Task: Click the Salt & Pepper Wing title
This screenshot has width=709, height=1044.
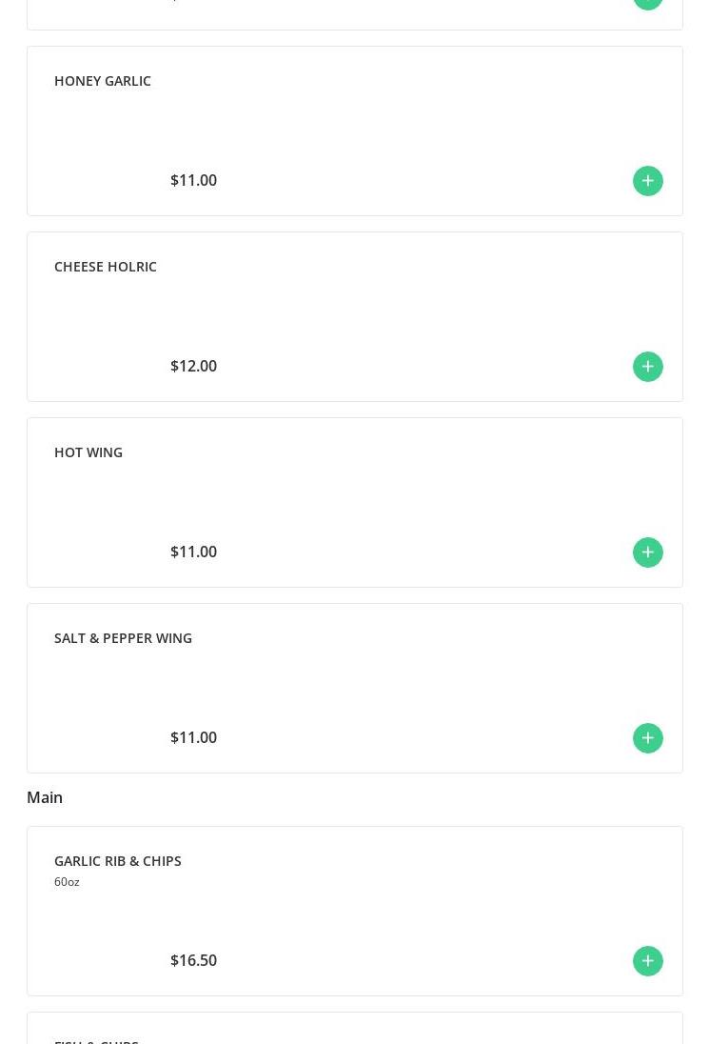Action: (x=123, y=638)
